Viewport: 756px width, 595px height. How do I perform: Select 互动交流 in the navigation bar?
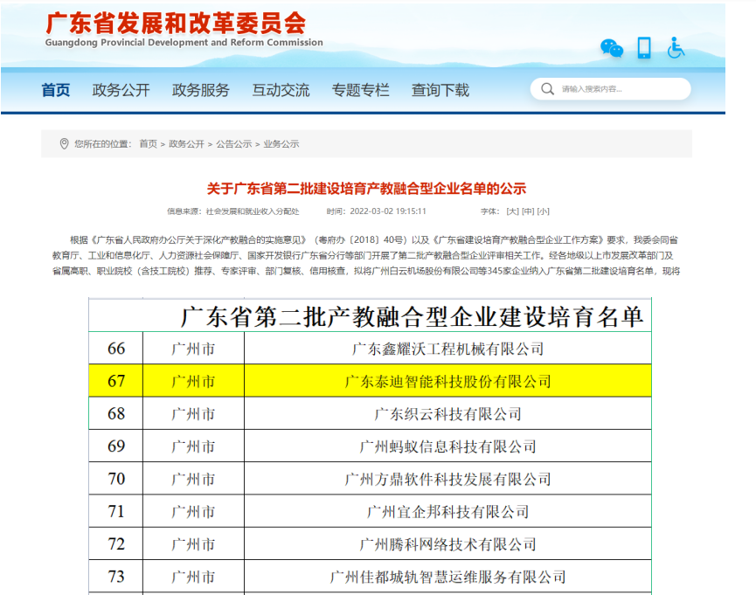click(281, 90)
